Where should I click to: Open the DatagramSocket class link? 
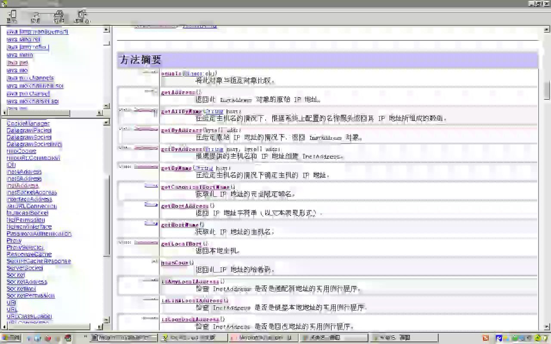coord(29,137)
